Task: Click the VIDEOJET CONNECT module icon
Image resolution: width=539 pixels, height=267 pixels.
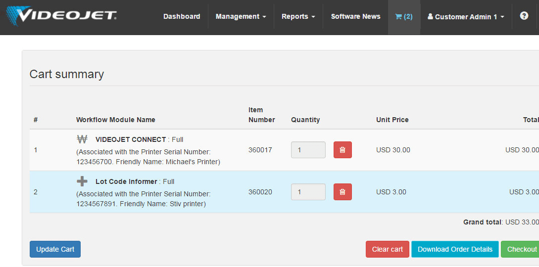Action: 82,139
